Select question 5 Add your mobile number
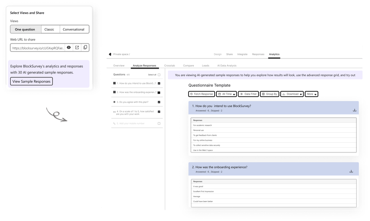Screen dimensions: 370x221 [137, 124]
